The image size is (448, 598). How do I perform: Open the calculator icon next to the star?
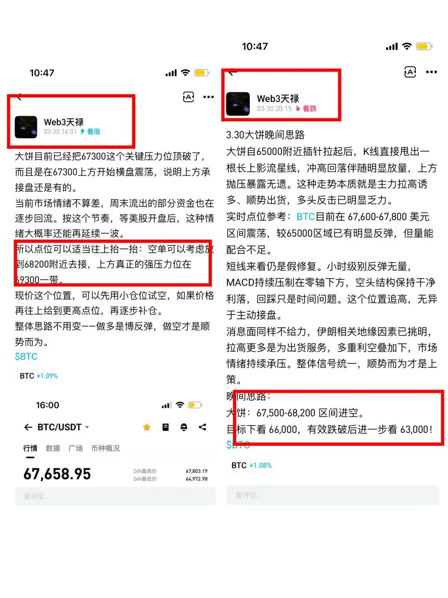[x=165, y=427]
